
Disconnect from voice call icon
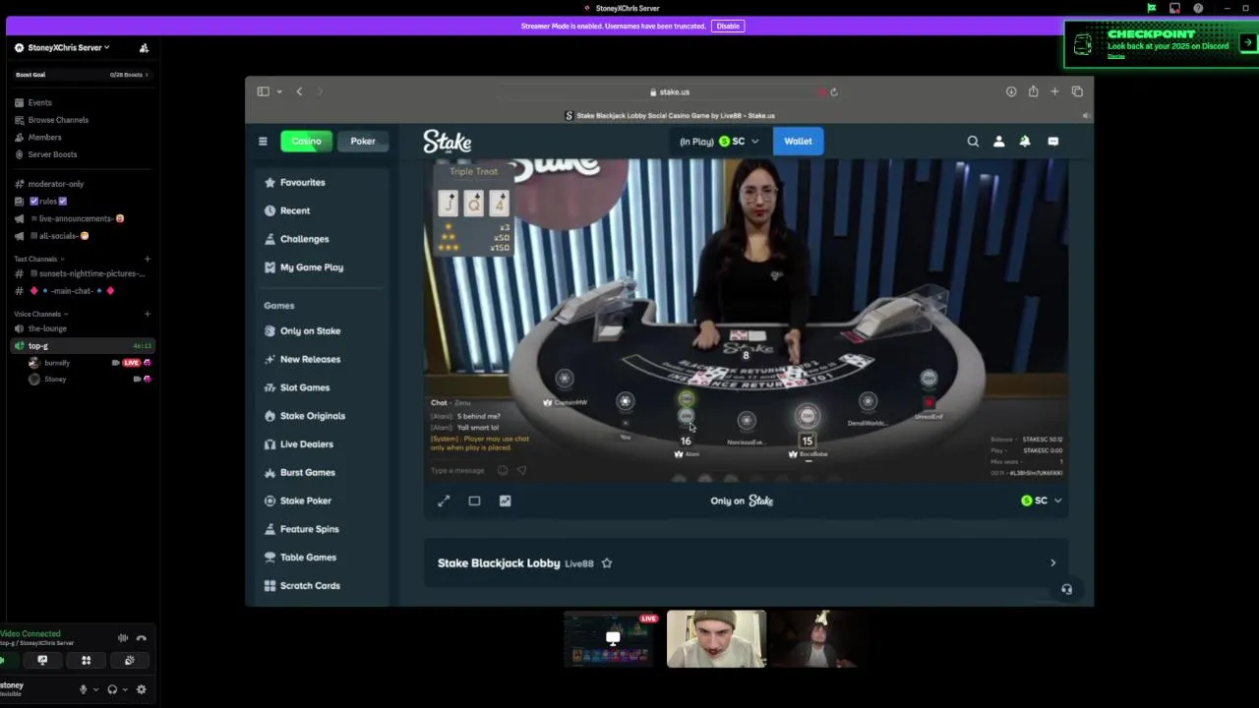[x=142, y=638]
